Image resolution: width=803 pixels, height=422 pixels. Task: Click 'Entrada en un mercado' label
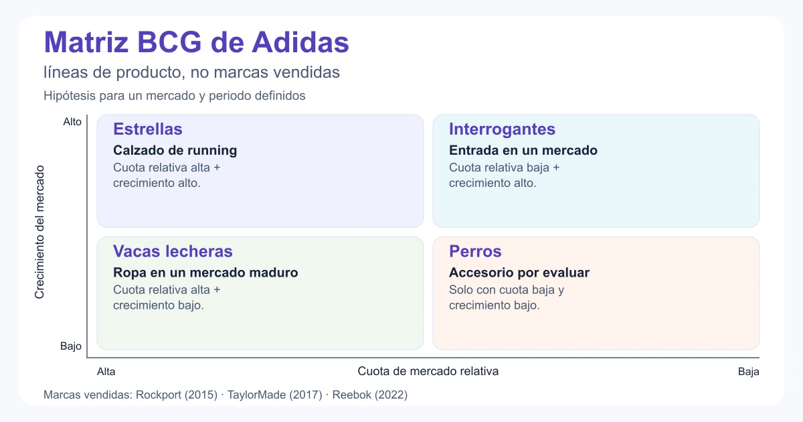point(523,151)
